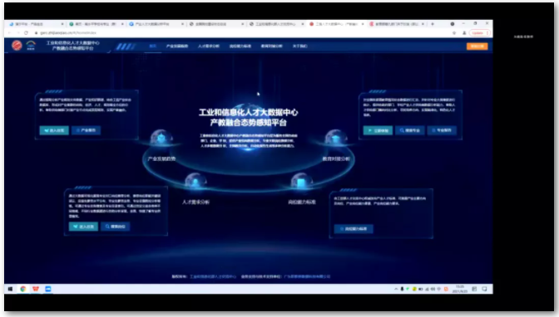Open the browser profile avatar icon

(x=464, y=32)
